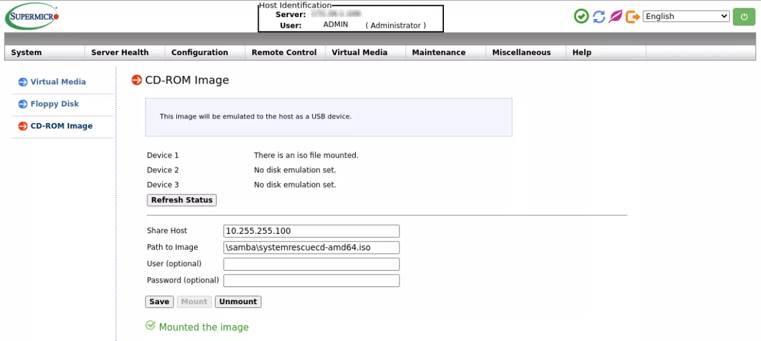
Task: Focus the User (optional) input field
Action: pos(312,264)
